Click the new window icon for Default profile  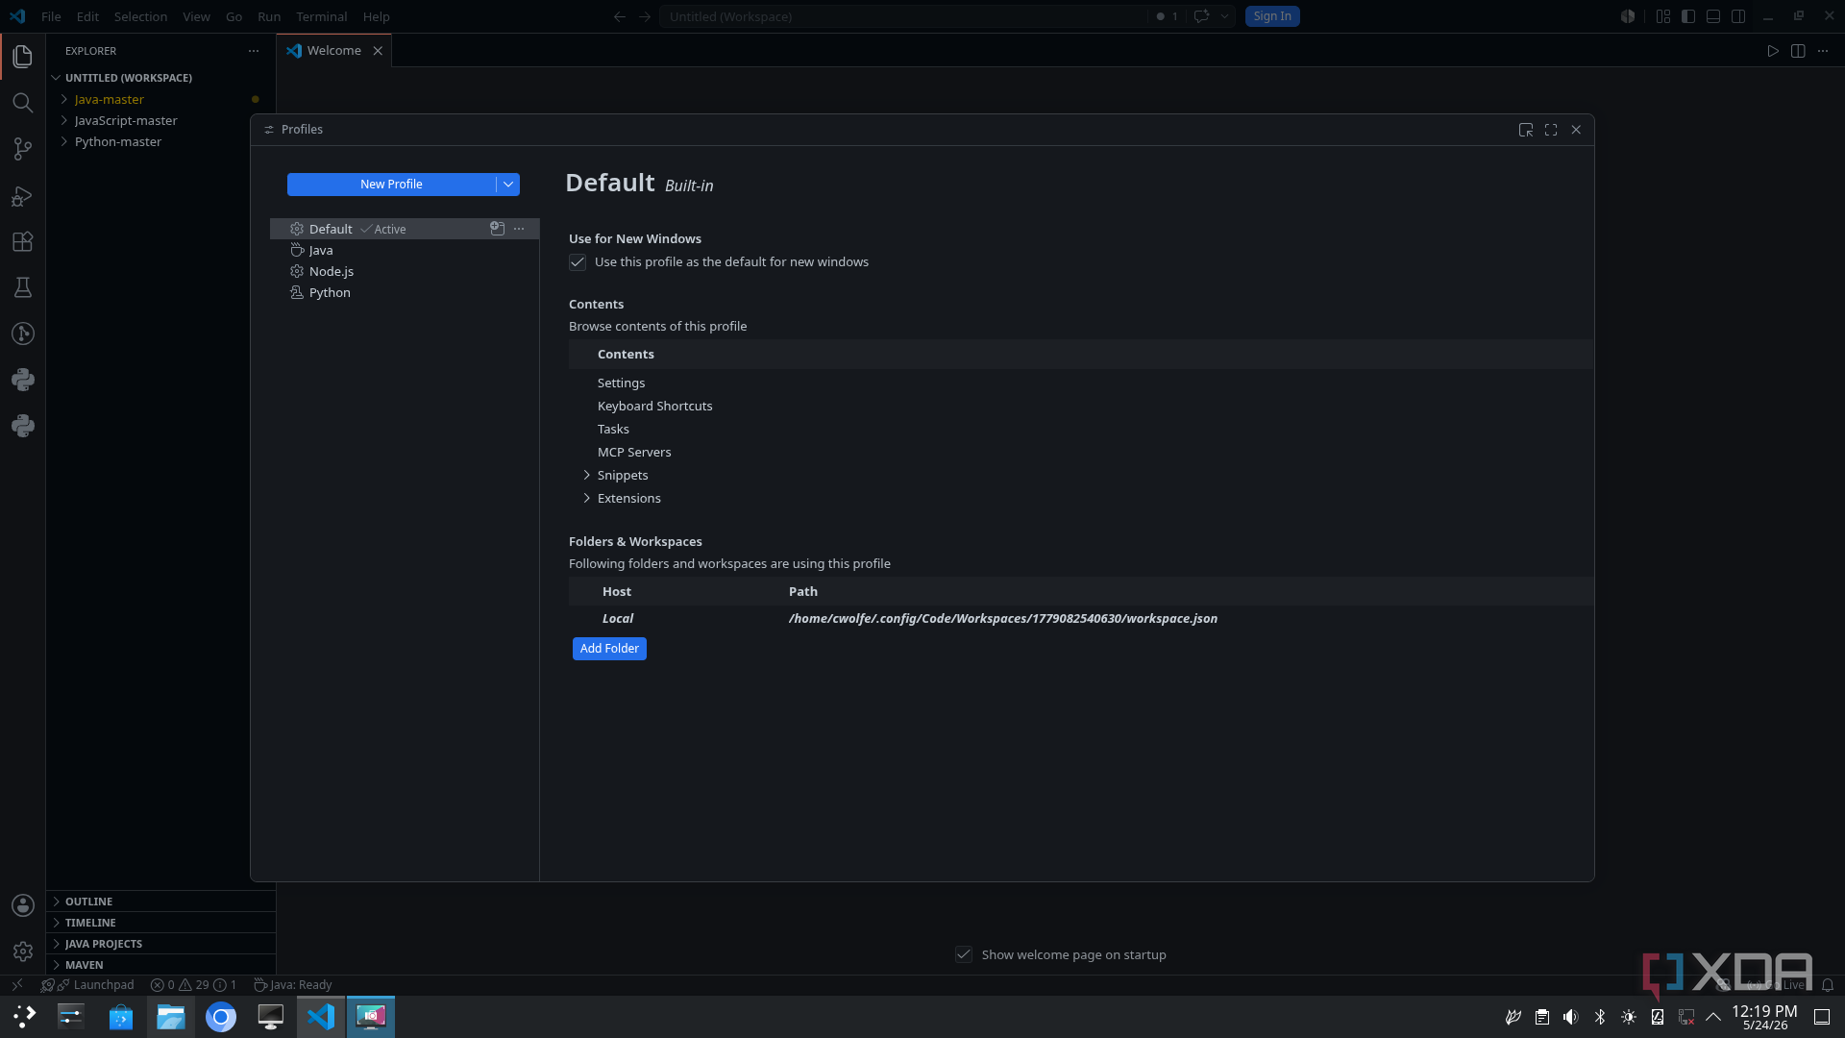click(497, 229)
